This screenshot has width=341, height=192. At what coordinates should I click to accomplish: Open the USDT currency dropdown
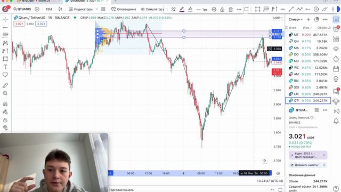(x=278, y=18)
